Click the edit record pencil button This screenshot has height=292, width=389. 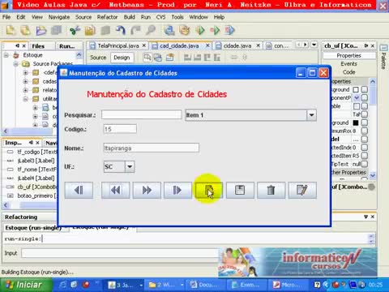click(x=302, y=191)
